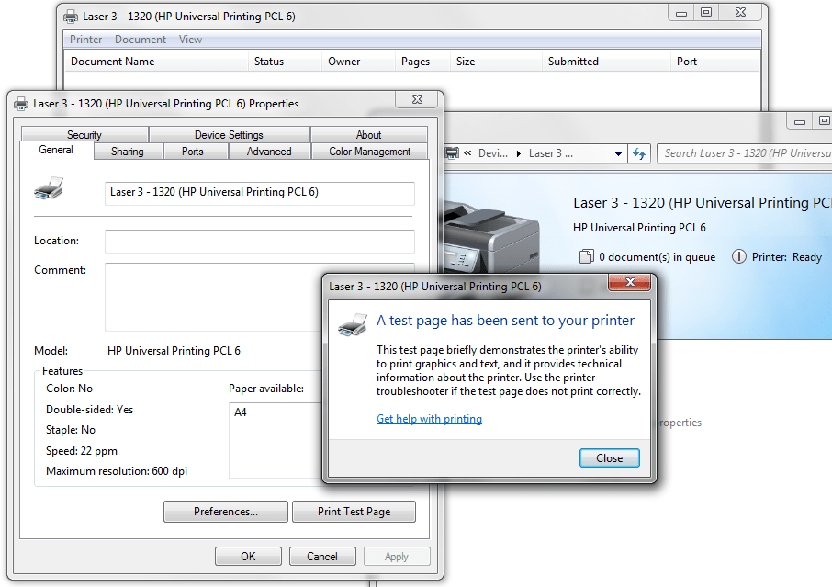Click the printer icon in Properties title bar

[21, 104]
